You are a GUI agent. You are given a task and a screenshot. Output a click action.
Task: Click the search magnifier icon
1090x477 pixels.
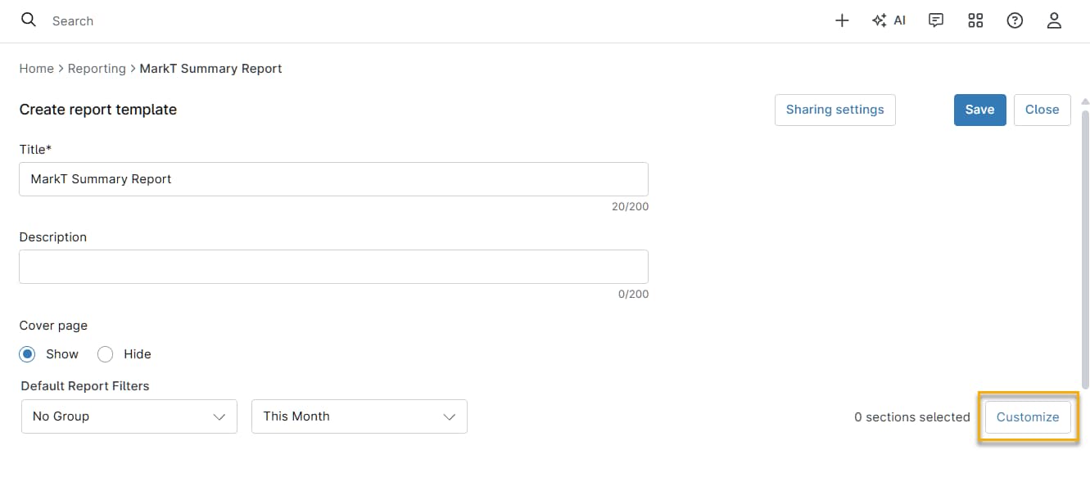(29, 20)
